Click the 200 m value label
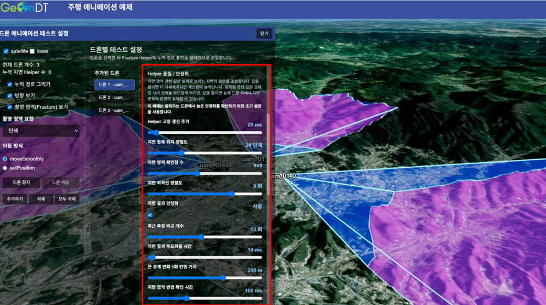The image size is (546, 305). 255,270
